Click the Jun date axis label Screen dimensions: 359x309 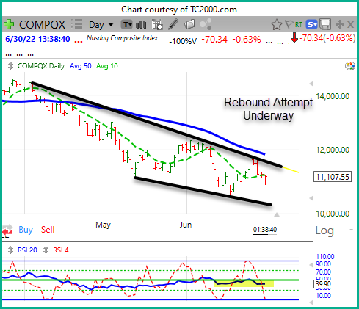(x=186, y=225)
